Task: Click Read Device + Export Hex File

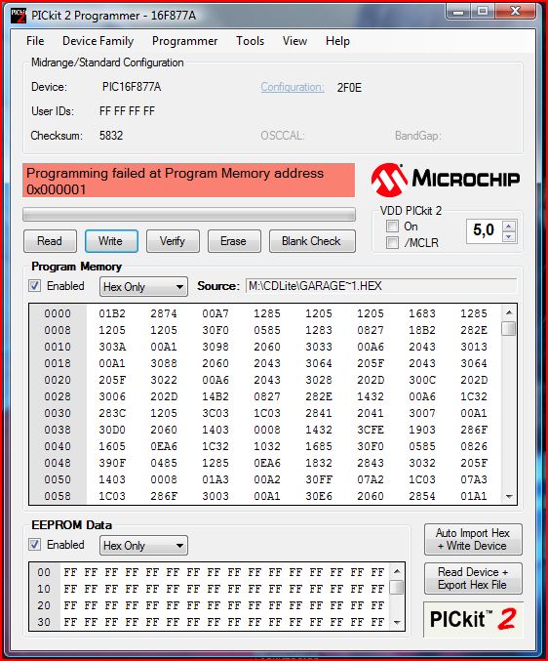Action: pos(473,578)
